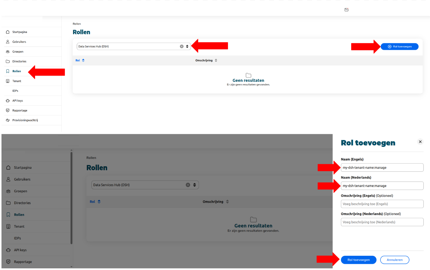Click Groepen people icon in the bright sidebar
The image size is (430, 270).
click(x=8, y=52)
